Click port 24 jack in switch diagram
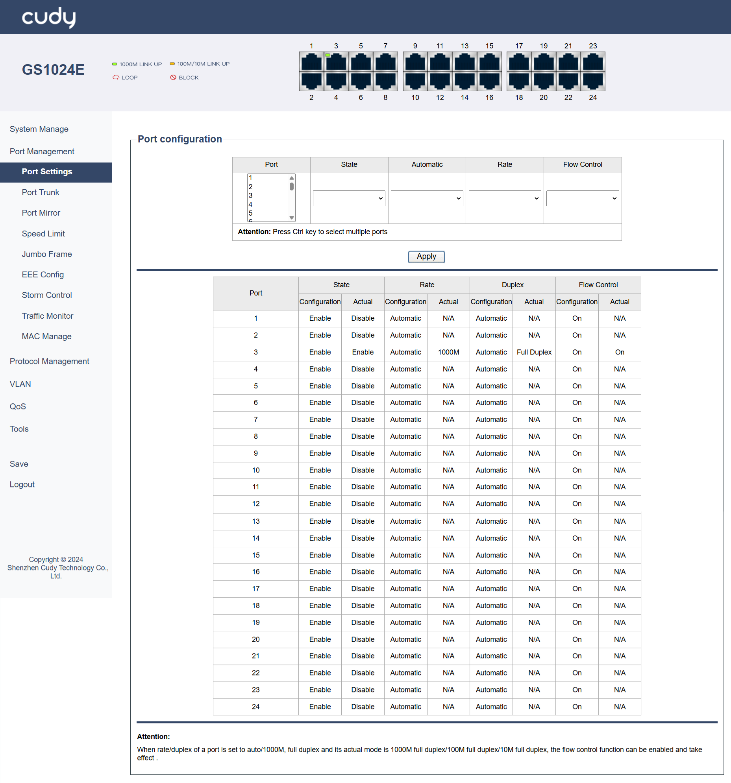This screenshot has width=731, height=783. [x=593, y=81]
